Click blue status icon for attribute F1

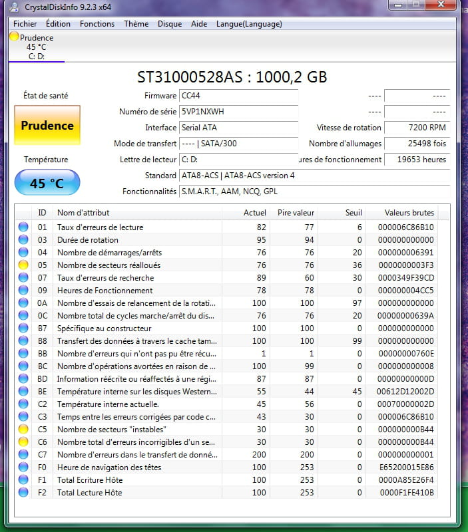(x=23, y=479)
